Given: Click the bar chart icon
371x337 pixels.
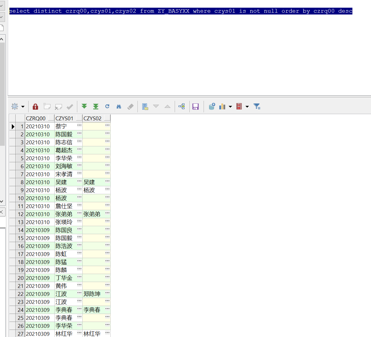Looking at the screenshot, I should click(223, 106).
